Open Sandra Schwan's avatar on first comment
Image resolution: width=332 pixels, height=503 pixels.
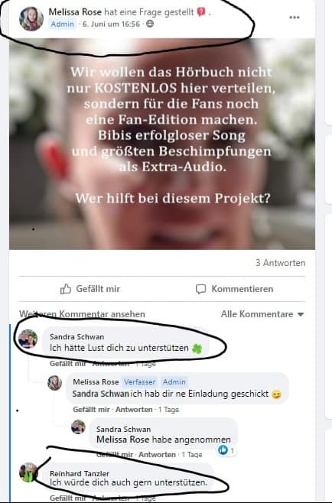click(28, 339)
